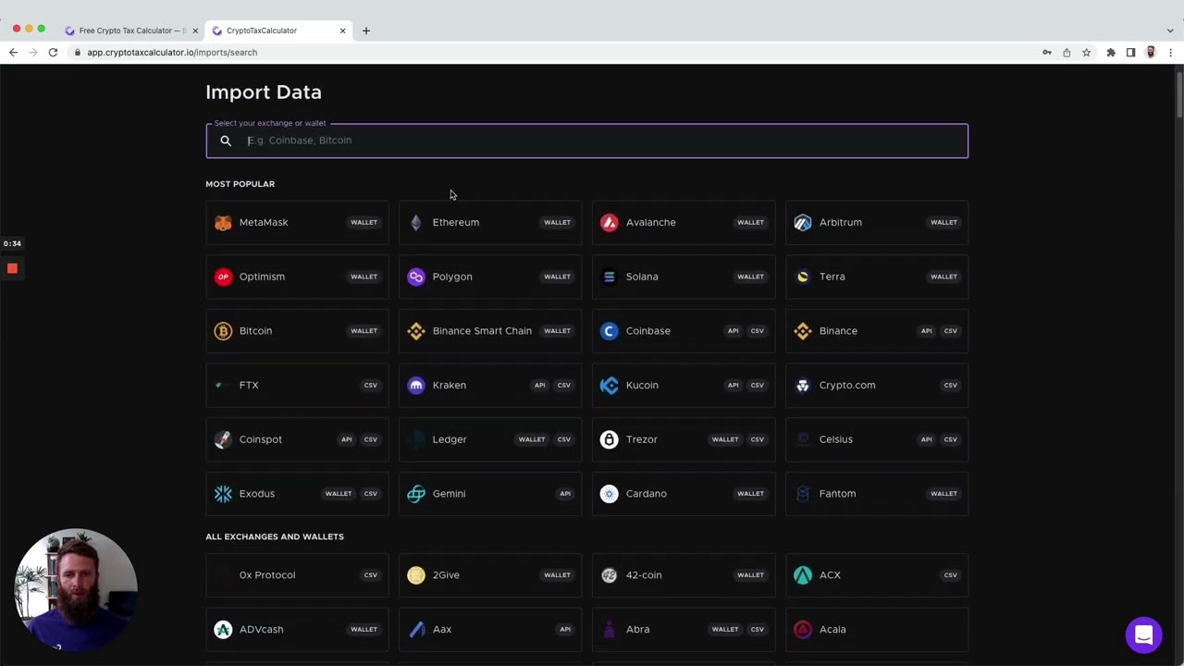The image size is (1184, 666).
Task: Click the FTX CSV badge
Action: tap(371, 385)
